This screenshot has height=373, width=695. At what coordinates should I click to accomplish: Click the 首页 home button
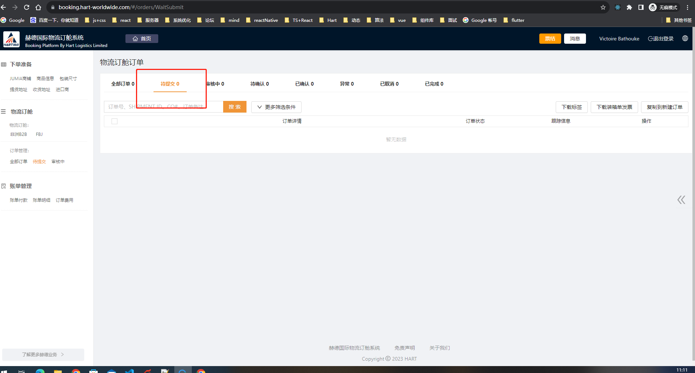point(142,39)
